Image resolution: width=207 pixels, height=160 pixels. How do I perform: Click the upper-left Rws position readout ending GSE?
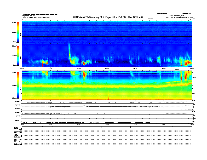pyautogui.click(x=36, y=18)
